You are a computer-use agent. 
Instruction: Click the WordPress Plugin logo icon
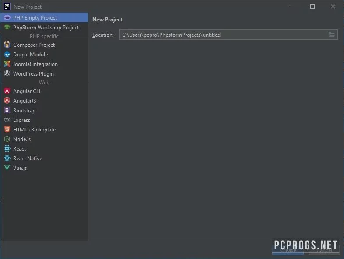coord(7,73)
